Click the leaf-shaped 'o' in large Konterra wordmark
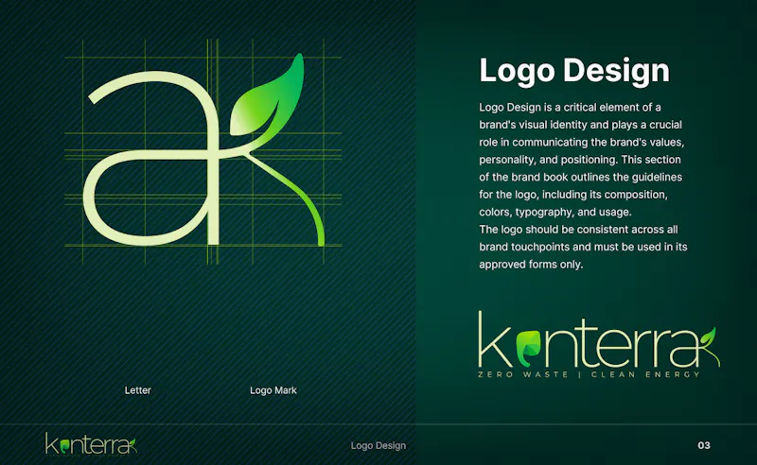The height and width of the screenshot is (465, 757). [528, 348]
